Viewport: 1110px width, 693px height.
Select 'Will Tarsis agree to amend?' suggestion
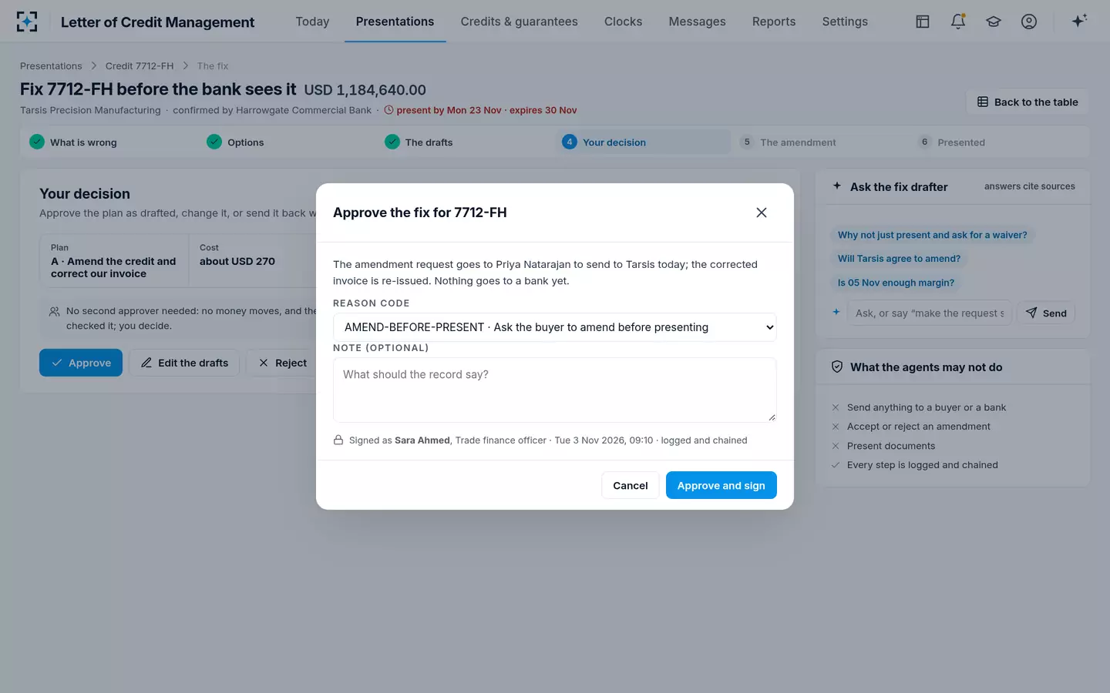click(x=900, y=259)
